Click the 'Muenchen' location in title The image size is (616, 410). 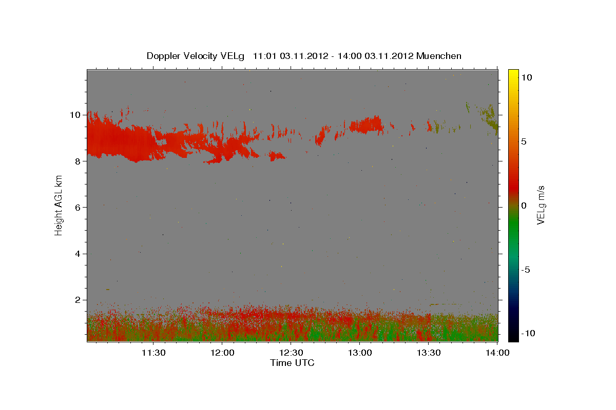pyautogui.click(x=439, y=56)
